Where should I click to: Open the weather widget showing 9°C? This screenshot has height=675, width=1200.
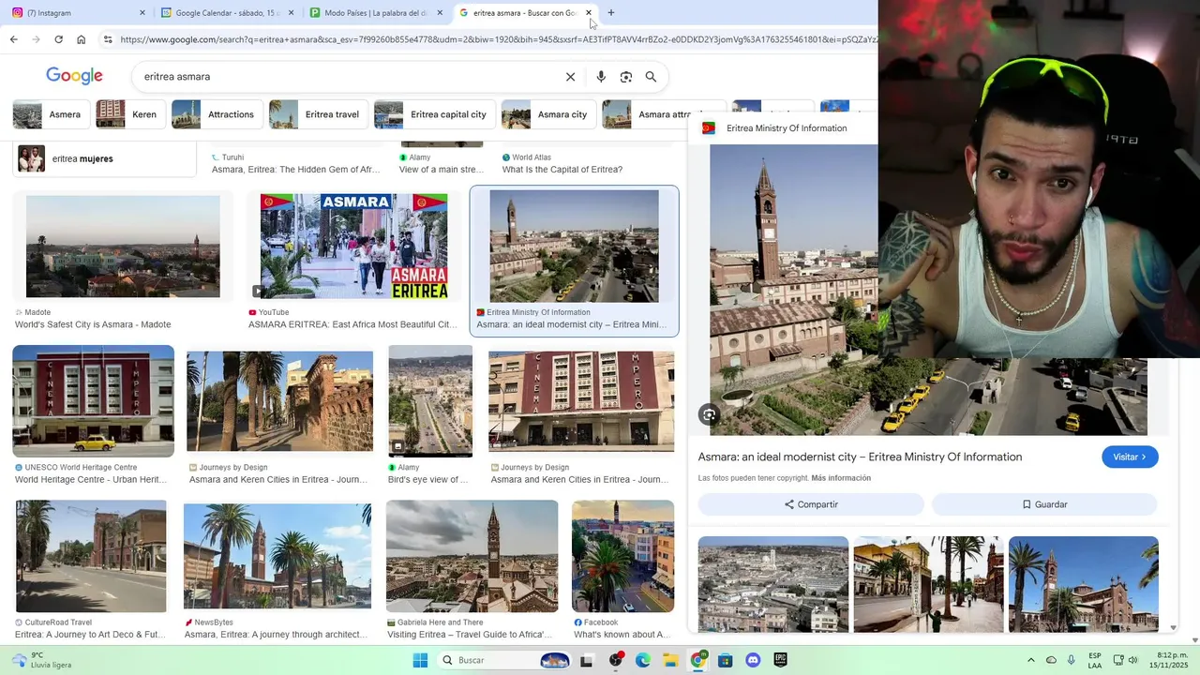[x=41, y=660]
